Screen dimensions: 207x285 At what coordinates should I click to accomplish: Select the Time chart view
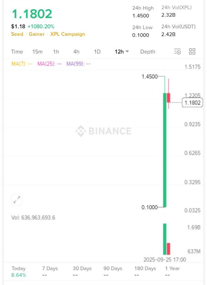tap(17, 52)
